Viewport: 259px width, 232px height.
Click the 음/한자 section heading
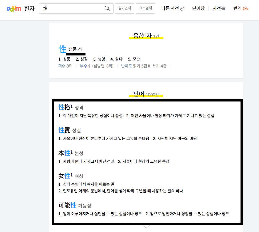coord(146,36)
